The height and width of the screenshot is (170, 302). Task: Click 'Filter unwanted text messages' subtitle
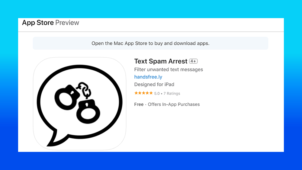point(169,69)
